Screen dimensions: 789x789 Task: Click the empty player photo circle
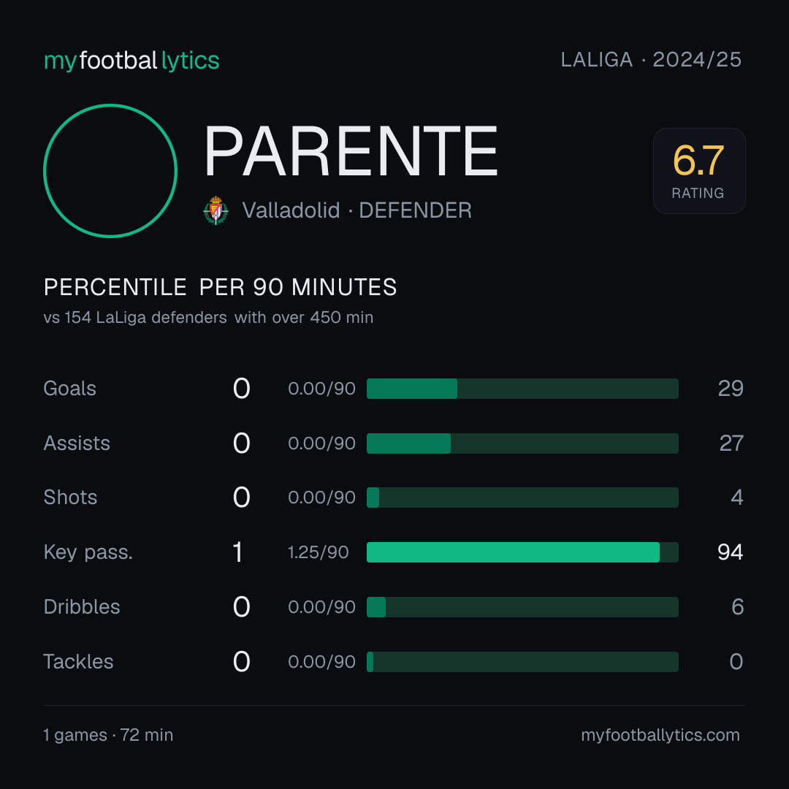tap(110, 170)
